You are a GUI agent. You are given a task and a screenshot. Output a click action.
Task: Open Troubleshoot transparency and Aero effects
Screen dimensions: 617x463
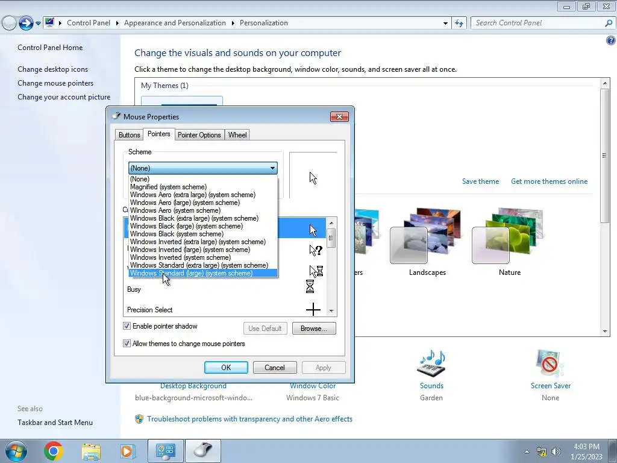(249, 419)
